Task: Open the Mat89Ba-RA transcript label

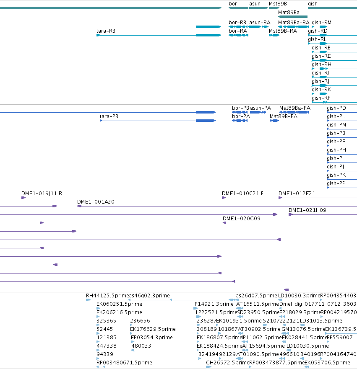Action: click(294, 23)
